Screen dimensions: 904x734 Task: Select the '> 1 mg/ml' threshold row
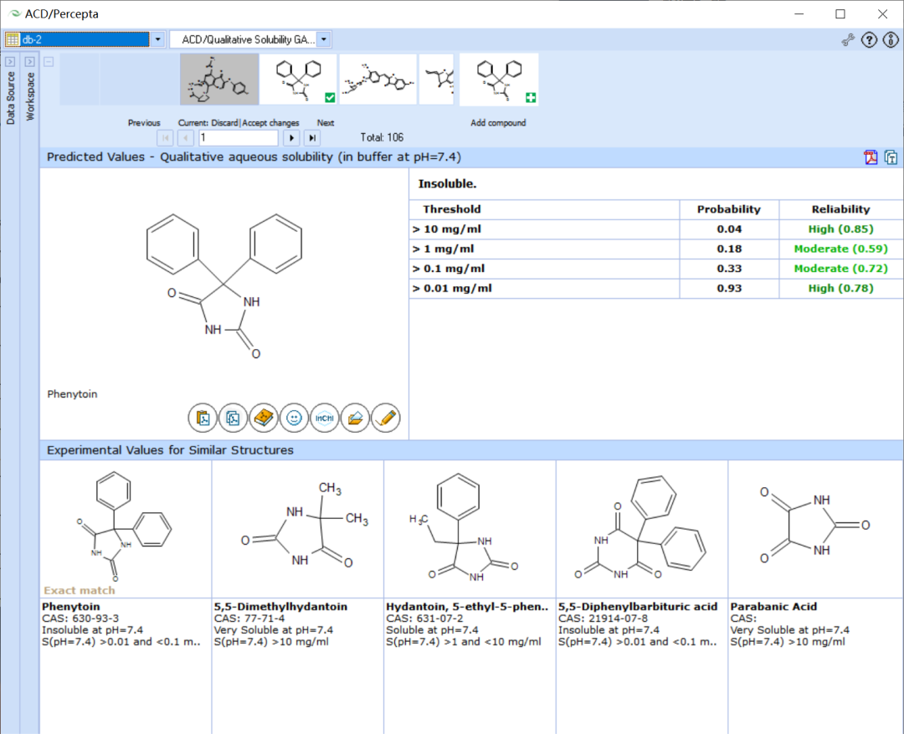[x=656, y=249]
